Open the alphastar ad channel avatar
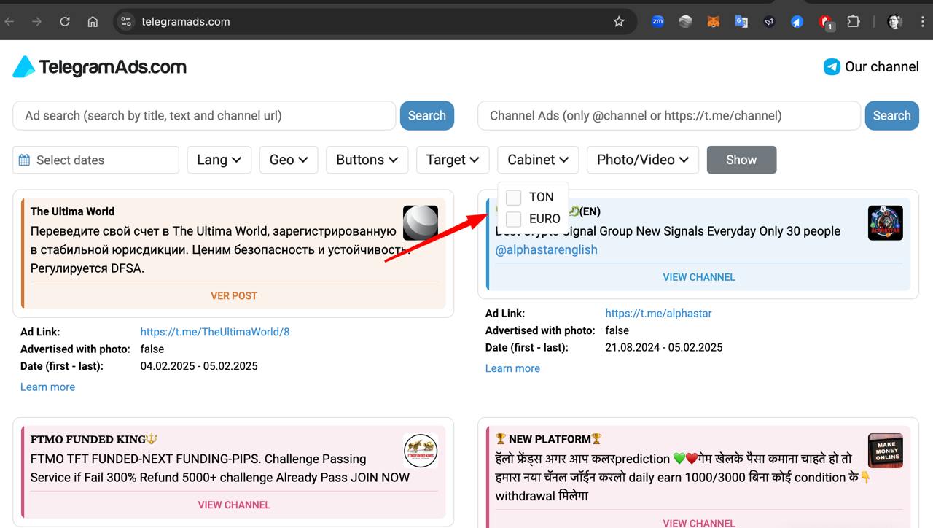 [886, 222]
